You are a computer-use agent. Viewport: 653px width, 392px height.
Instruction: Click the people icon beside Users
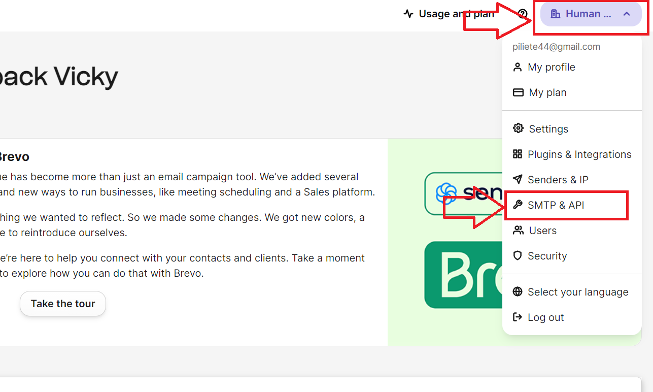pos(518,231)
